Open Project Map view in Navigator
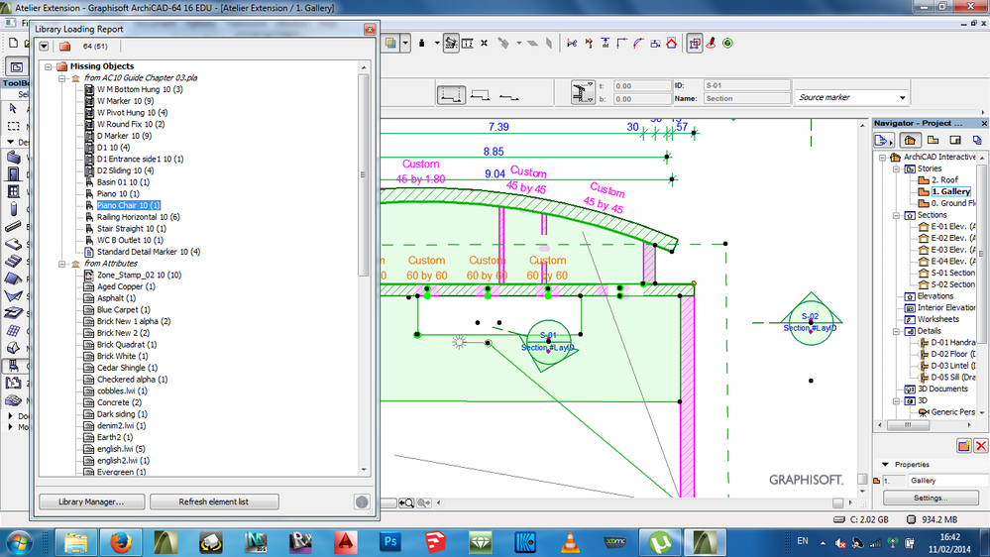Screen dimensions: 990x557 pos(909,140)
